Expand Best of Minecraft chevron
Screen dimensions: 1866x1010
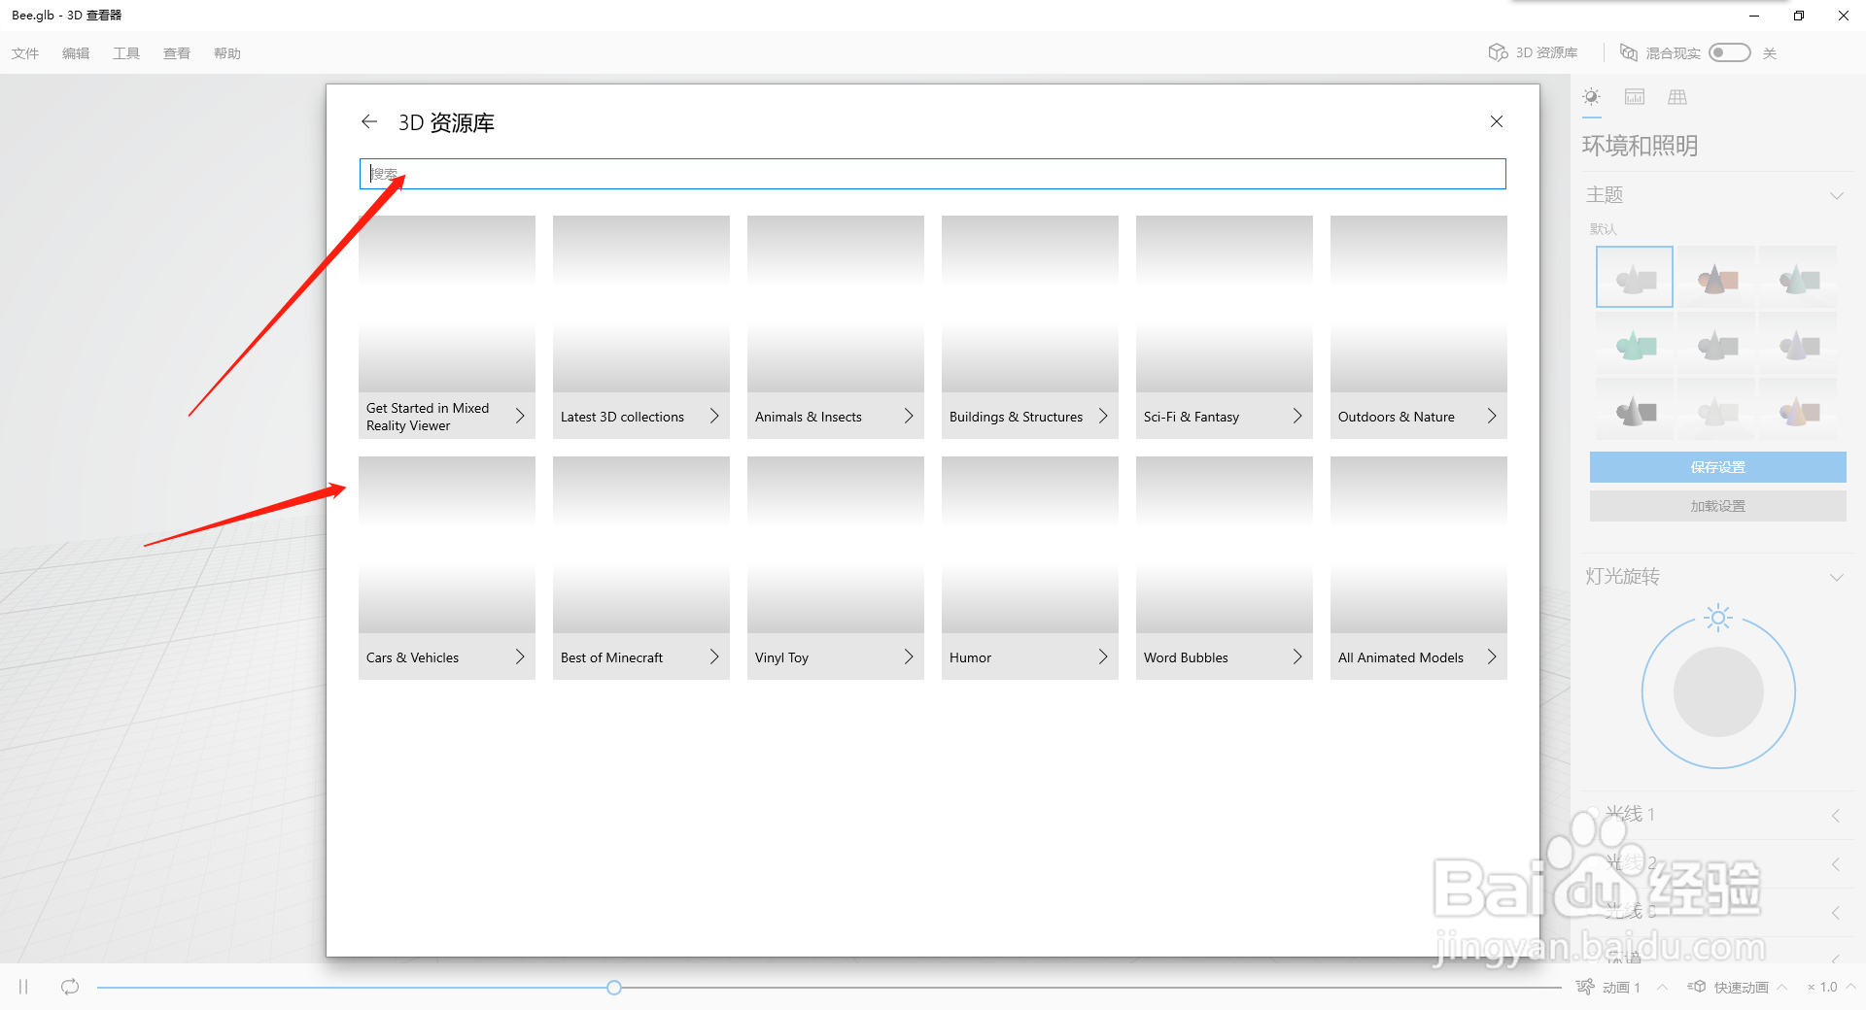click(x=714, y=656)
